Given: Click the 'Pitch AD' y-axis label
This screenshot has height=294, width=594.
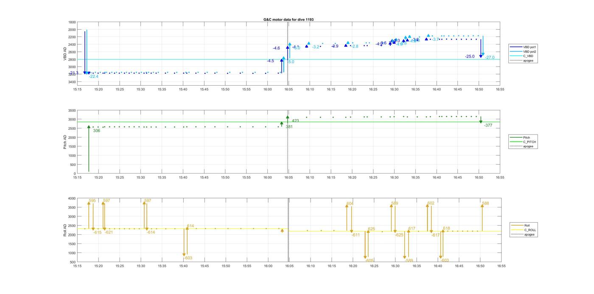Looking at the screenshot, I should point(65,142).
